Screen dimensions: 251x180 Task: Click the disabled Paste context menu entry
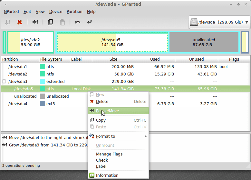[118, 127]
